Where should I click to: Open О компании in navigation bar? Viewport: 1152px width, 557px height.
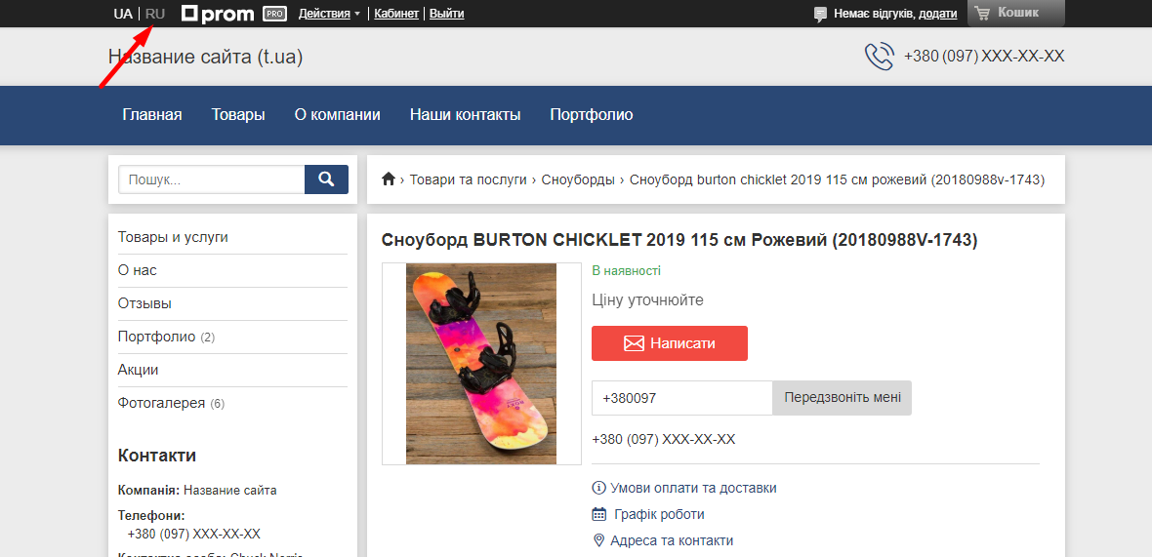click(x=337, y=114)
